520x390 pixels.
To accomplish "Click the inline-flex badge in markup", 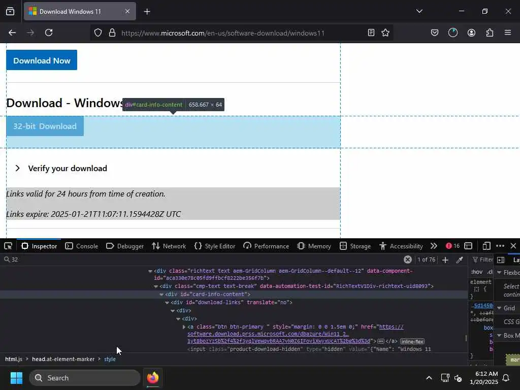I will tap(412, 341).
